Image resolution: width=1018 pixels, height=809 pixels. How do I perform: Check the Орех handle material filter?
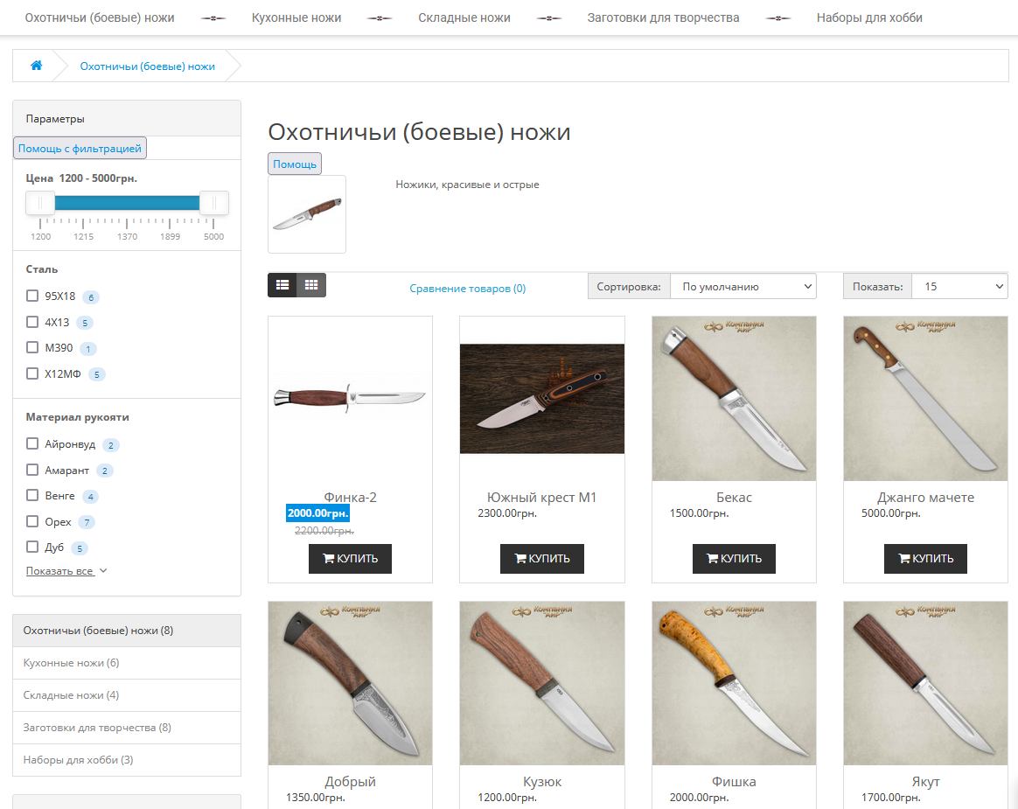33,521
